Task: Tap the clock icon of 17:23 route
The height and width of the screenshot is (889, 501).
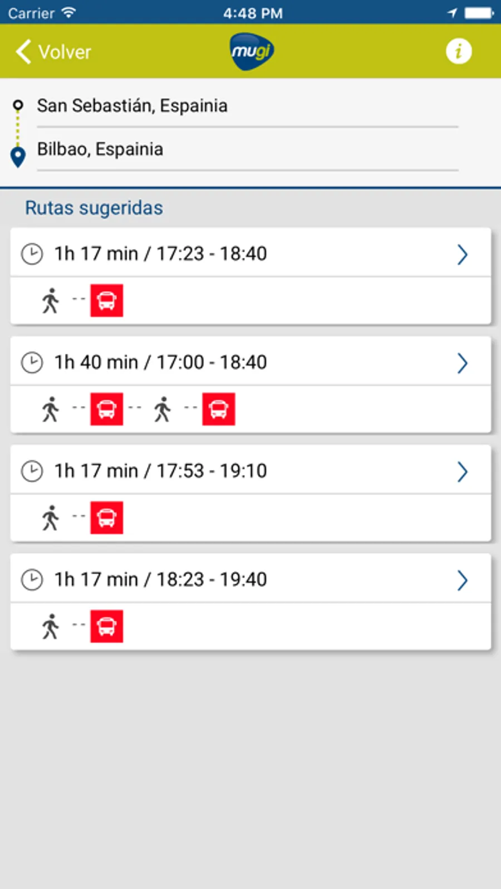Action: pyautogui.click(x=32, y=254)
